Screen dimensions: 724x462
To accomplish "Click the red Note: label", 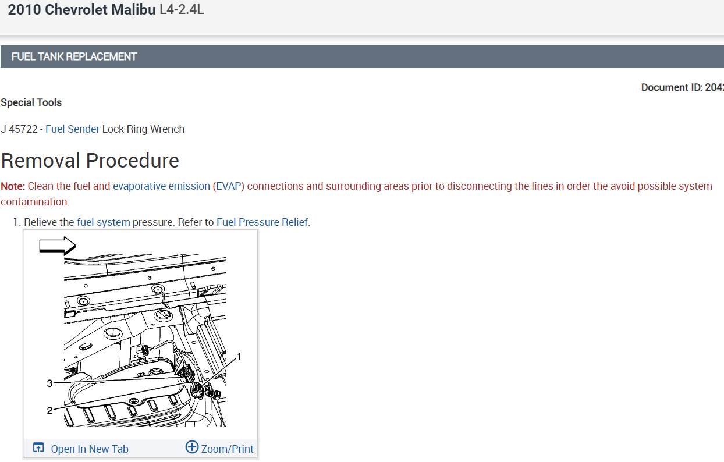I will click(x=13, y=186).
